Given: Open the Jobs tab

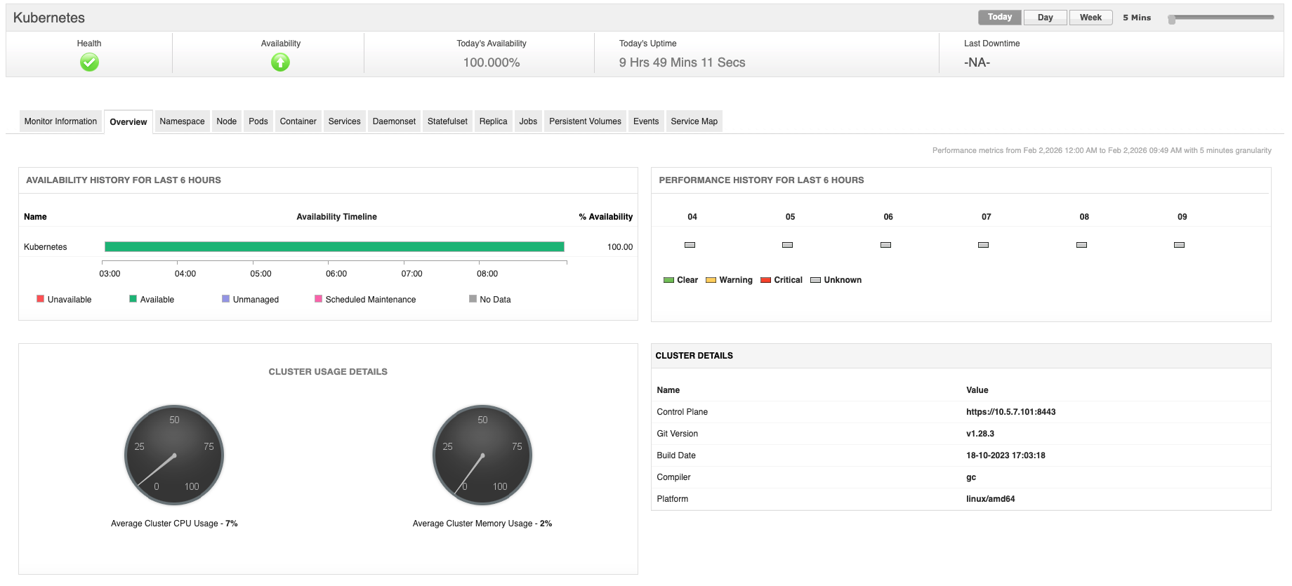Looking at the screenshot, I should (x=528, y=121).
